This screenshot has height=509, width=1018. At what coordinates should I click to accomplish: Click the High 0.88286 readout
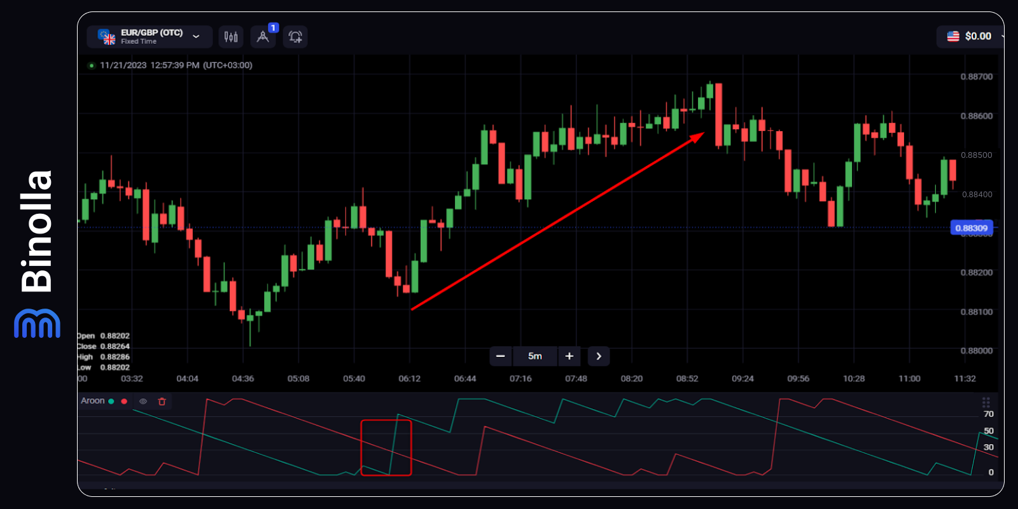(x=104, y=357)
